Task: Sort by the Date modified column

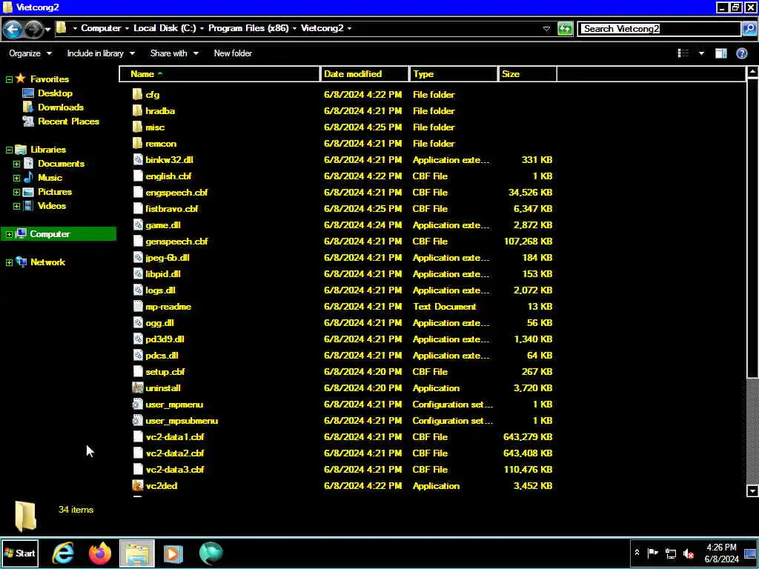Action: click(x=365, y=74)
